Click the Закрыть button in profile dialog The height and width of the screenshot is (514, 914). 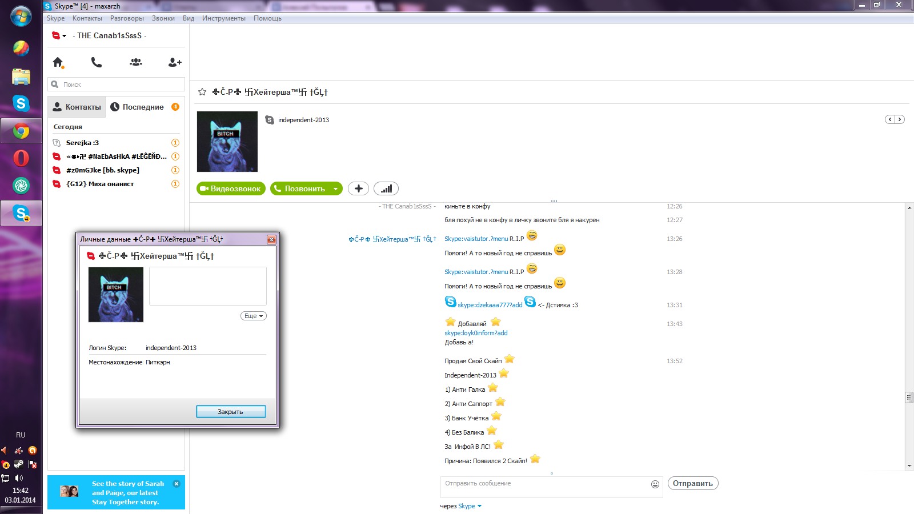click(231, 412)
